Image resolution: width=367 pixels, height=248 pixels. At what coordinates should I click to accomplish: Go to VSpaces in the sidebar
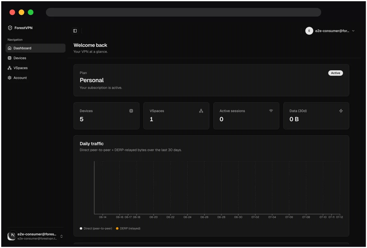coord(35,68)
